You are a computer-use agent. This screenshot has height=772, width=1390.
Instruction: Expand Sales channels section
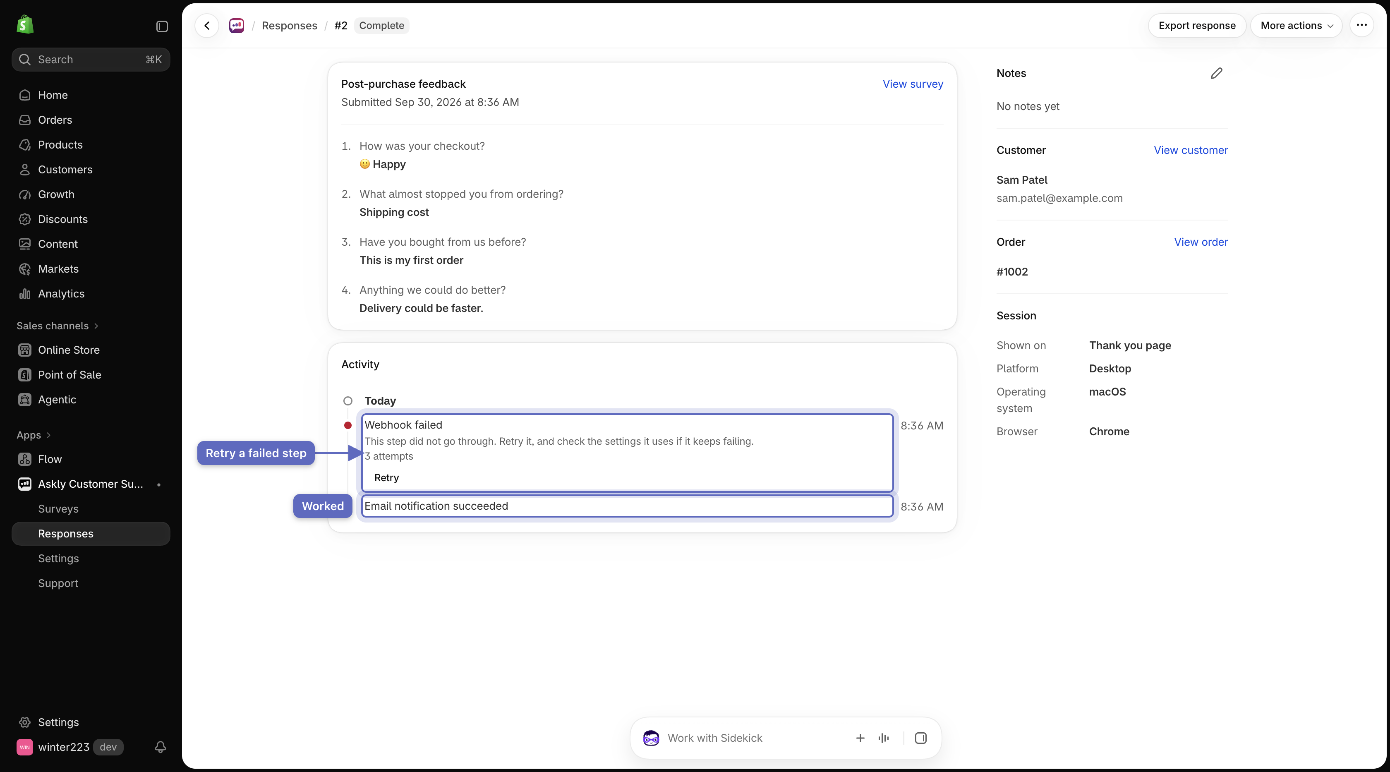coord(58,326)
